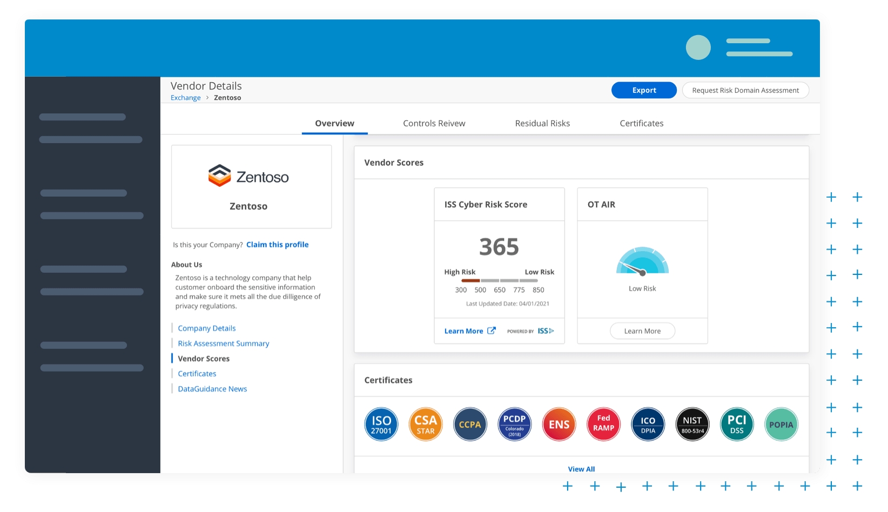Click the blue Export button
The width and height of the screenshot is (888, 512).
[x=644, y=90]
